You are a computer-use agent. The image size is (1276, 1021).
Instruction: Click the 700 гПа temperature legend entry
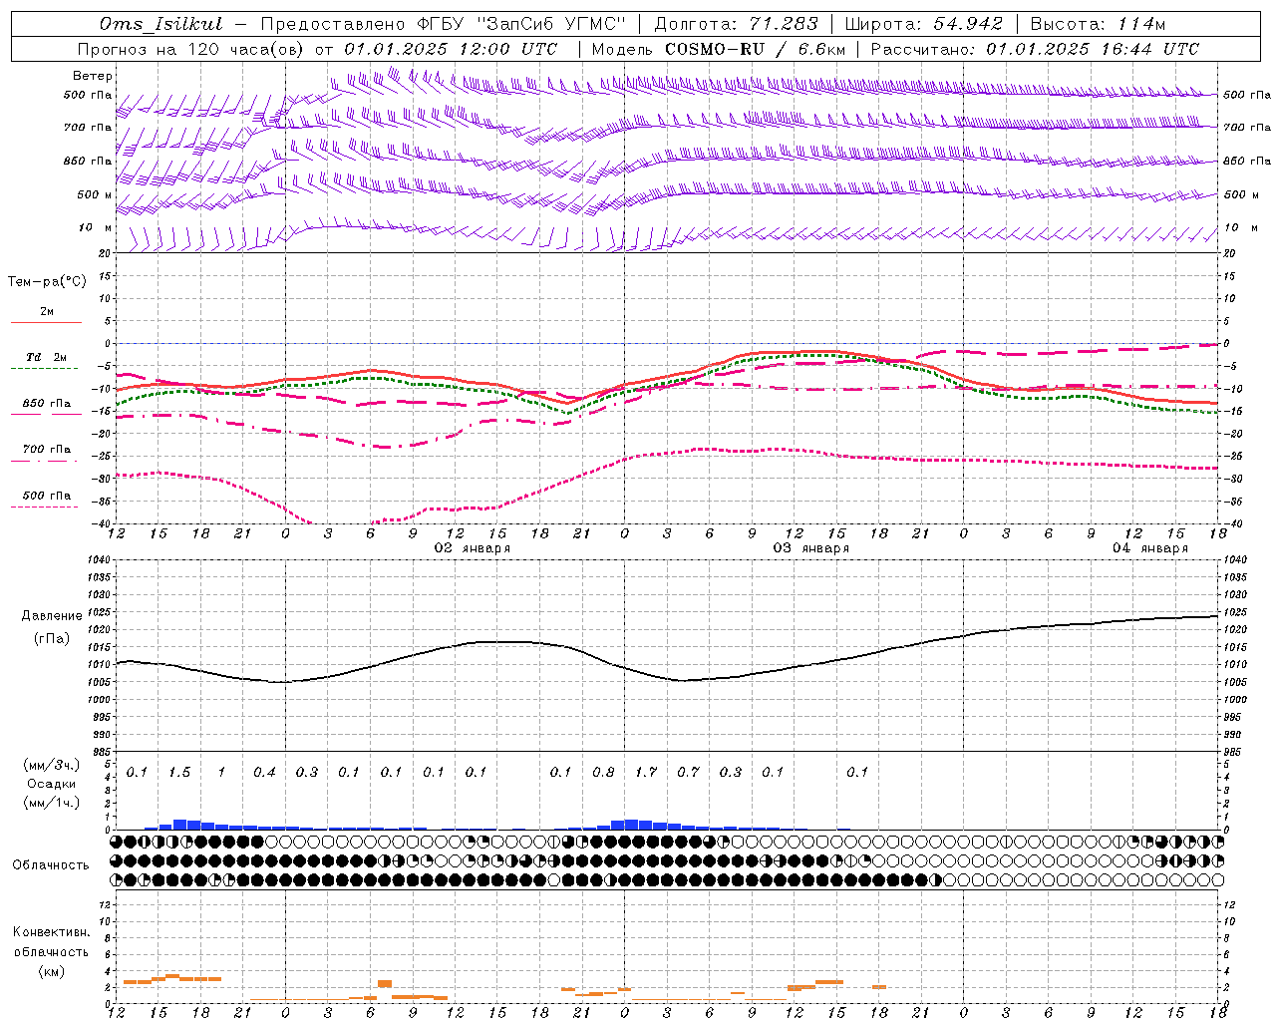[46, 450]
